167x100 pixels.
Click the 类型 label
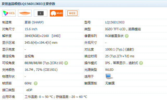click(x=88, y=29)
